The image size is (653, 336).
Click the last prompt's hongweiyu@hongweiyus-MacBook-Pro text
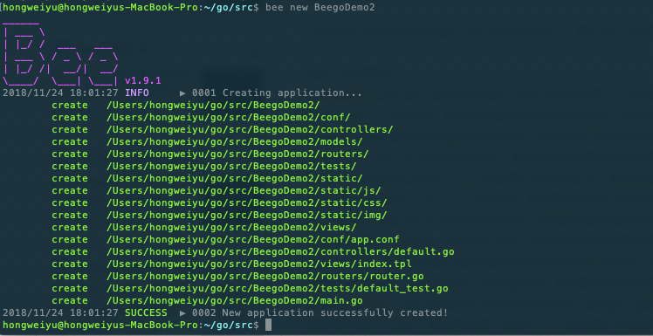tap(100, 325)
